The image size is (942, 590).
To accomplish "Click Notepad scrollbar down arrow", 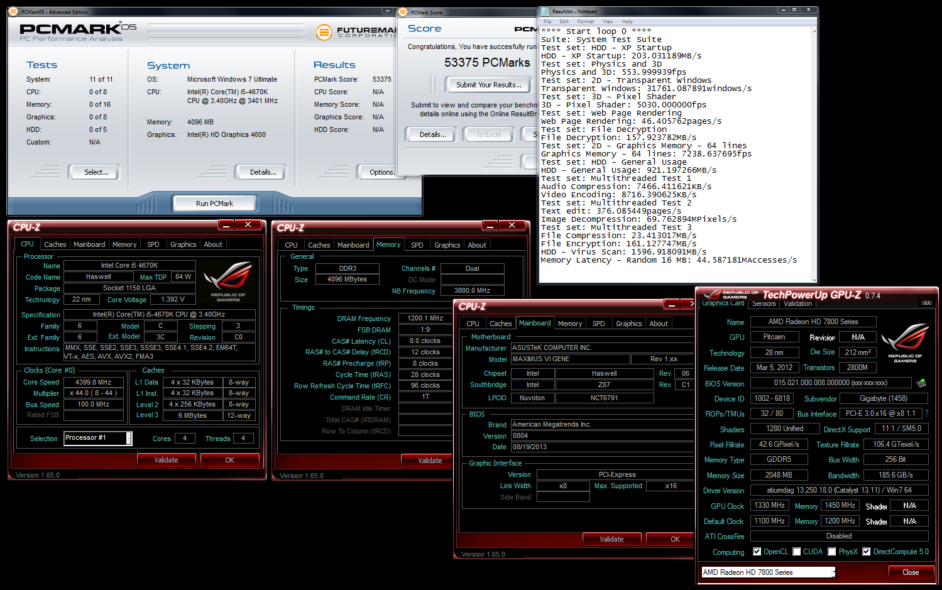I will [815, 280].
